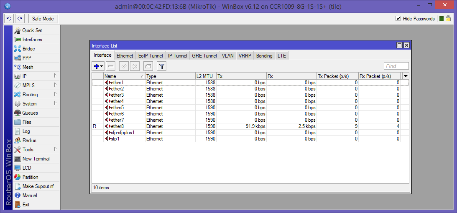Click the Tx column header

[x=241, y=76]
